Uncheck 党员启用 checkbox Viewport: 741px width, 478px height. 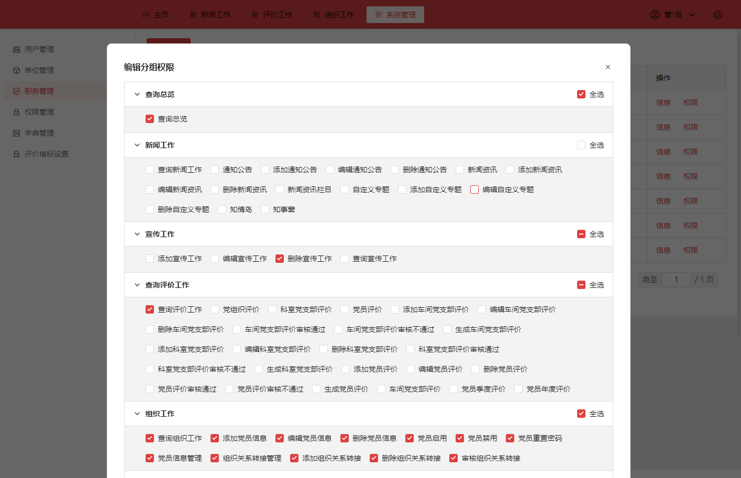(410, 438)
